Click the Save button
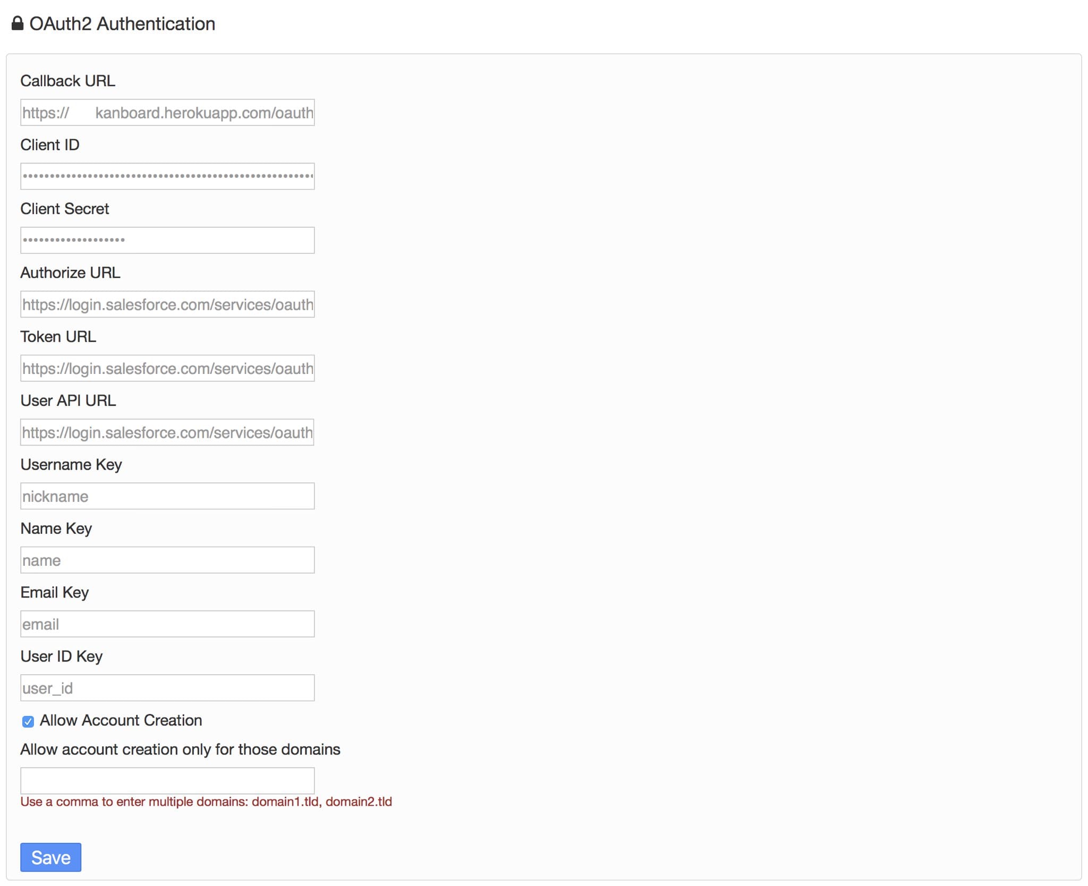1088x886 pixels. (x=51, y=857)
